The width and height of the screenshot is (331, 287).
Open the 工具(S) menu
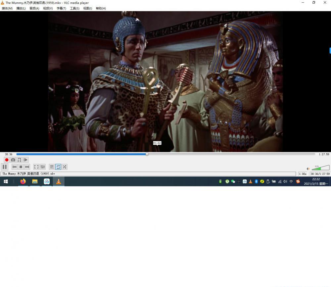click(x=75, y=9)
